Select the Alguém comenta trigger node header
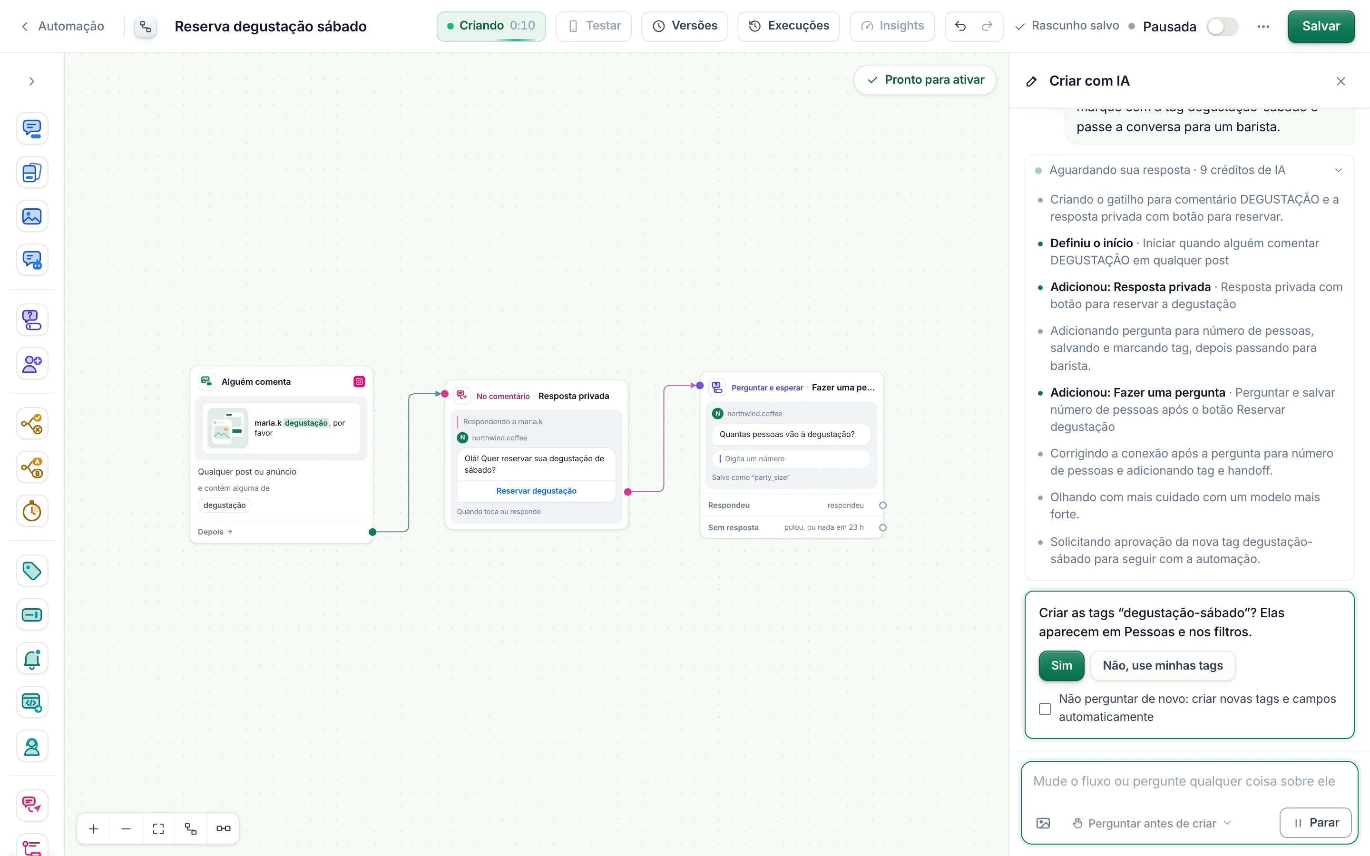Image resolution: width=1370 pixels, height=856 pixels. click(x=281, y=381)
